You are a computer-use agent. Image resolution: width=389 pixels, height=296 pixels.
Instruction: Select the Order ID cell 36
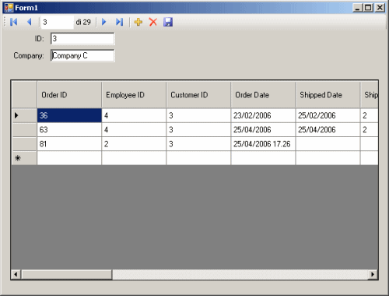point(69,115)
